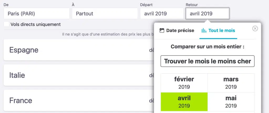
Task: Click the Comparer sur un mois entier heading
Action: [x=208, y=47]
